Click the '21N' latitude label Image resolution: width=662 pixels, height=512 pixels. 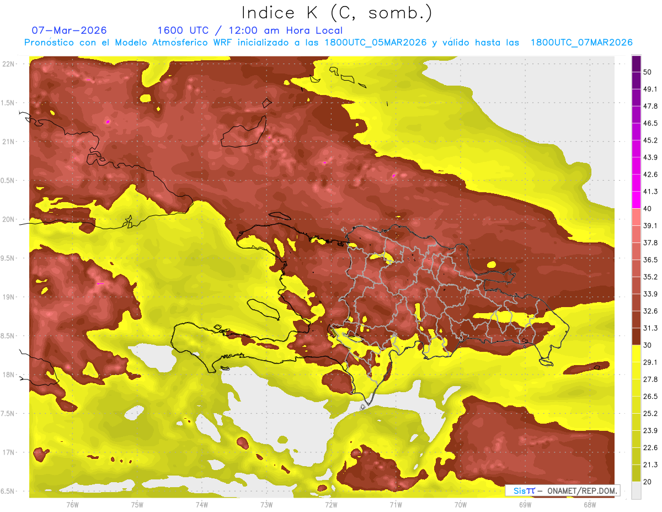(x=8, y=141)
